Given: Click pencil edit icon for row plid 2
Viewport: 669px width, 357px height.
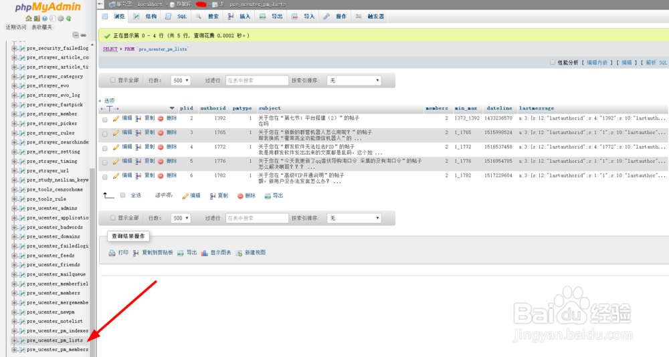Looking at the screenshot, I should pyautogui.click(x=116, y=118).
